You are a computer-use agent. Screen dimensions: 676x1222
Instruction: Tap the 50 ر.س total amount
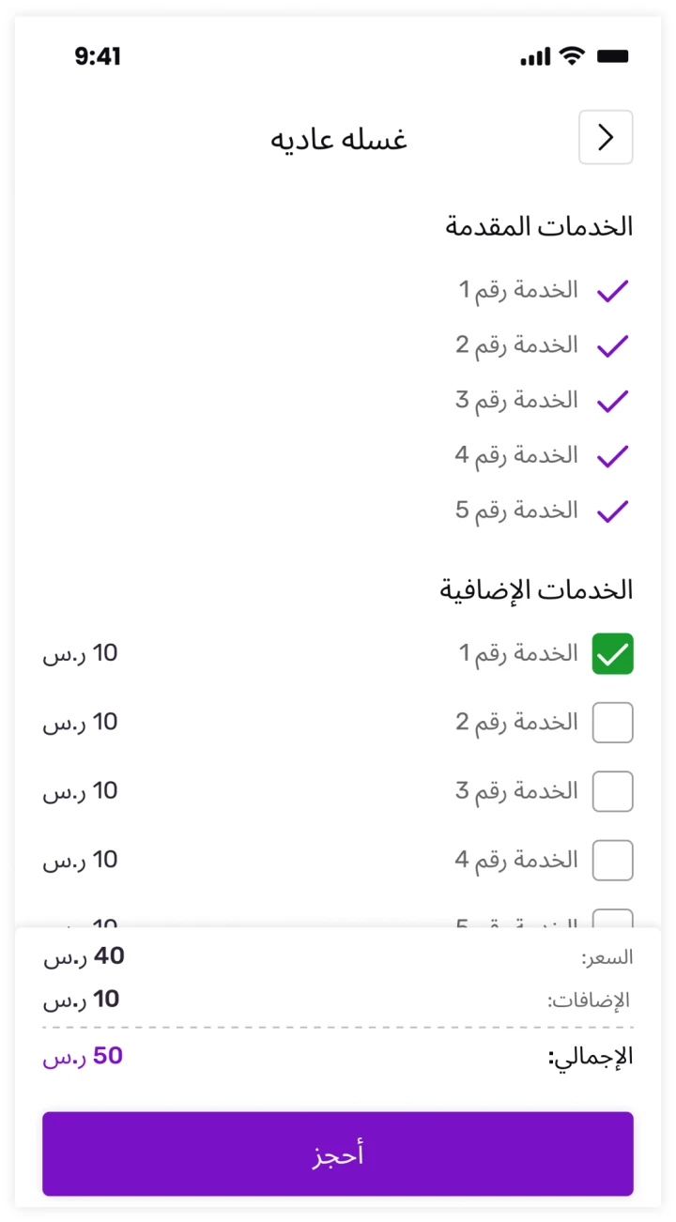83,1057
